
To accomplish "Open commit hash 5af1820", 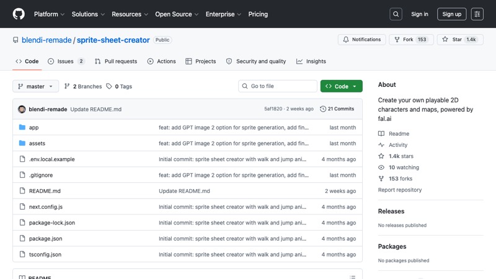I will (273, 109).
